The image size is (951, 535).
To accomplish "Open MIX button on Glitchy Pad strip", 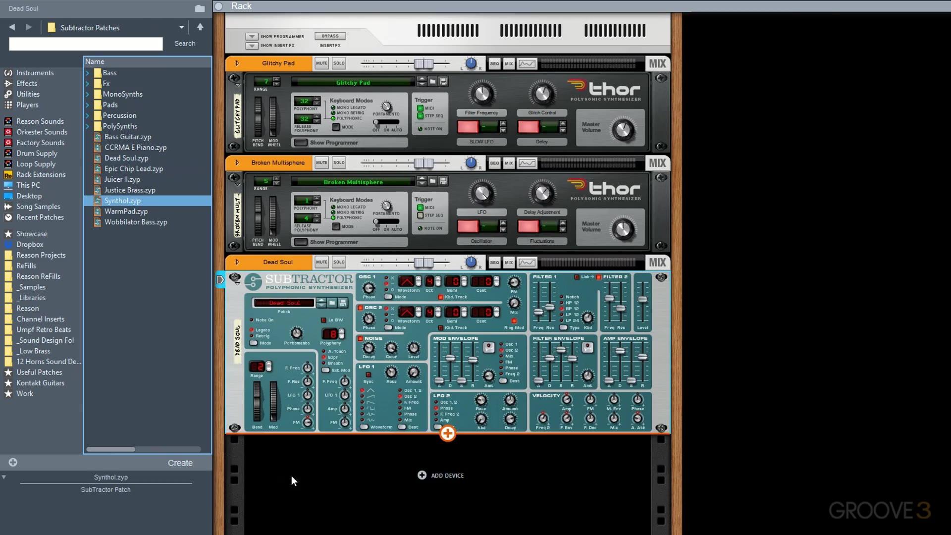I will 509,63.
